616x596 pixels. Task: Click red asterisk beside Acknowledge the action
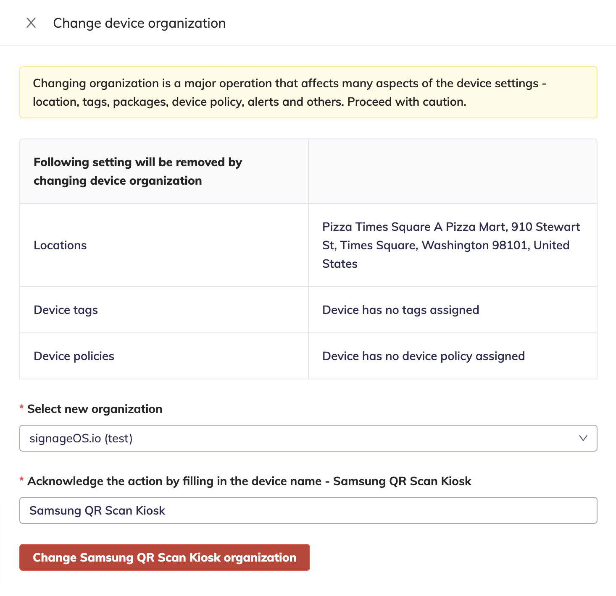click(21, 480)
